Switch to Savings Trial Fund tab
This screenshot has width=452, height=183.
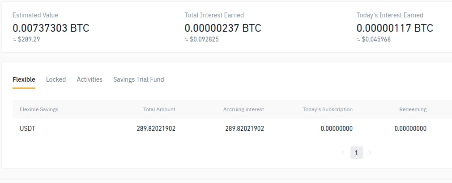(138, 79)
